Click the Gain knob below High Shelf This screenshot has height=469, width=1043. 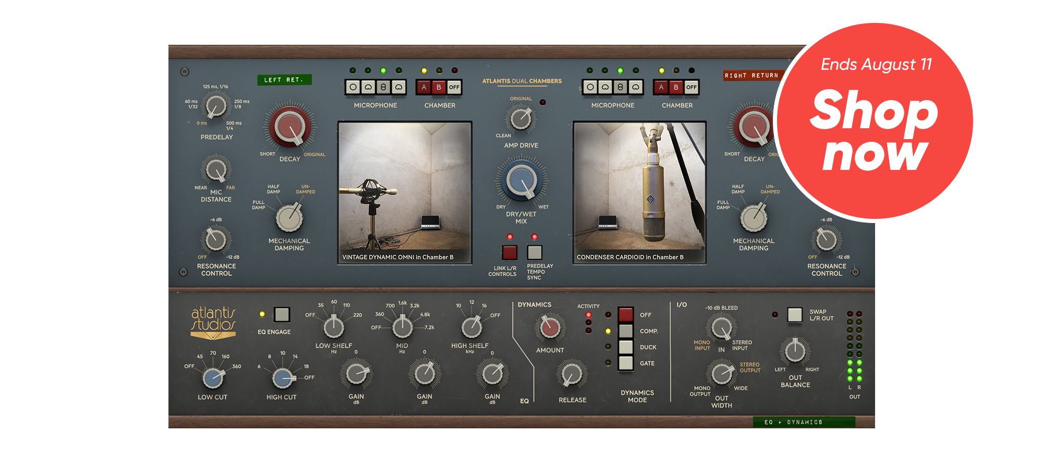pos(492,374)
